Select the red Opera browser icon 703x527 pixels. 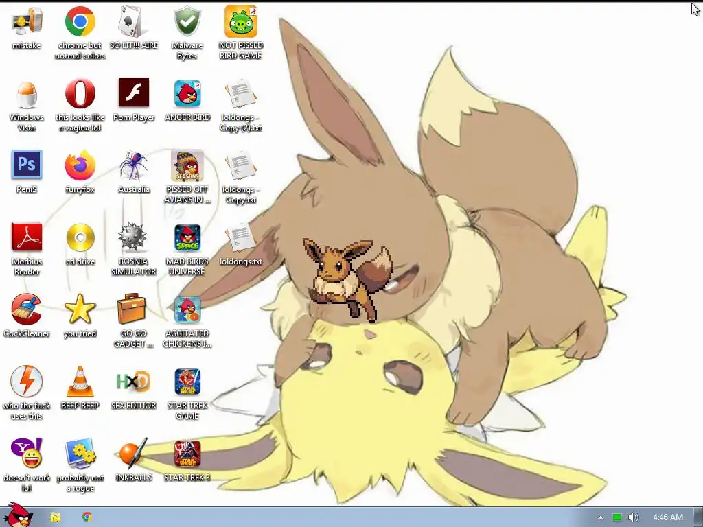[x=80, y=93]
